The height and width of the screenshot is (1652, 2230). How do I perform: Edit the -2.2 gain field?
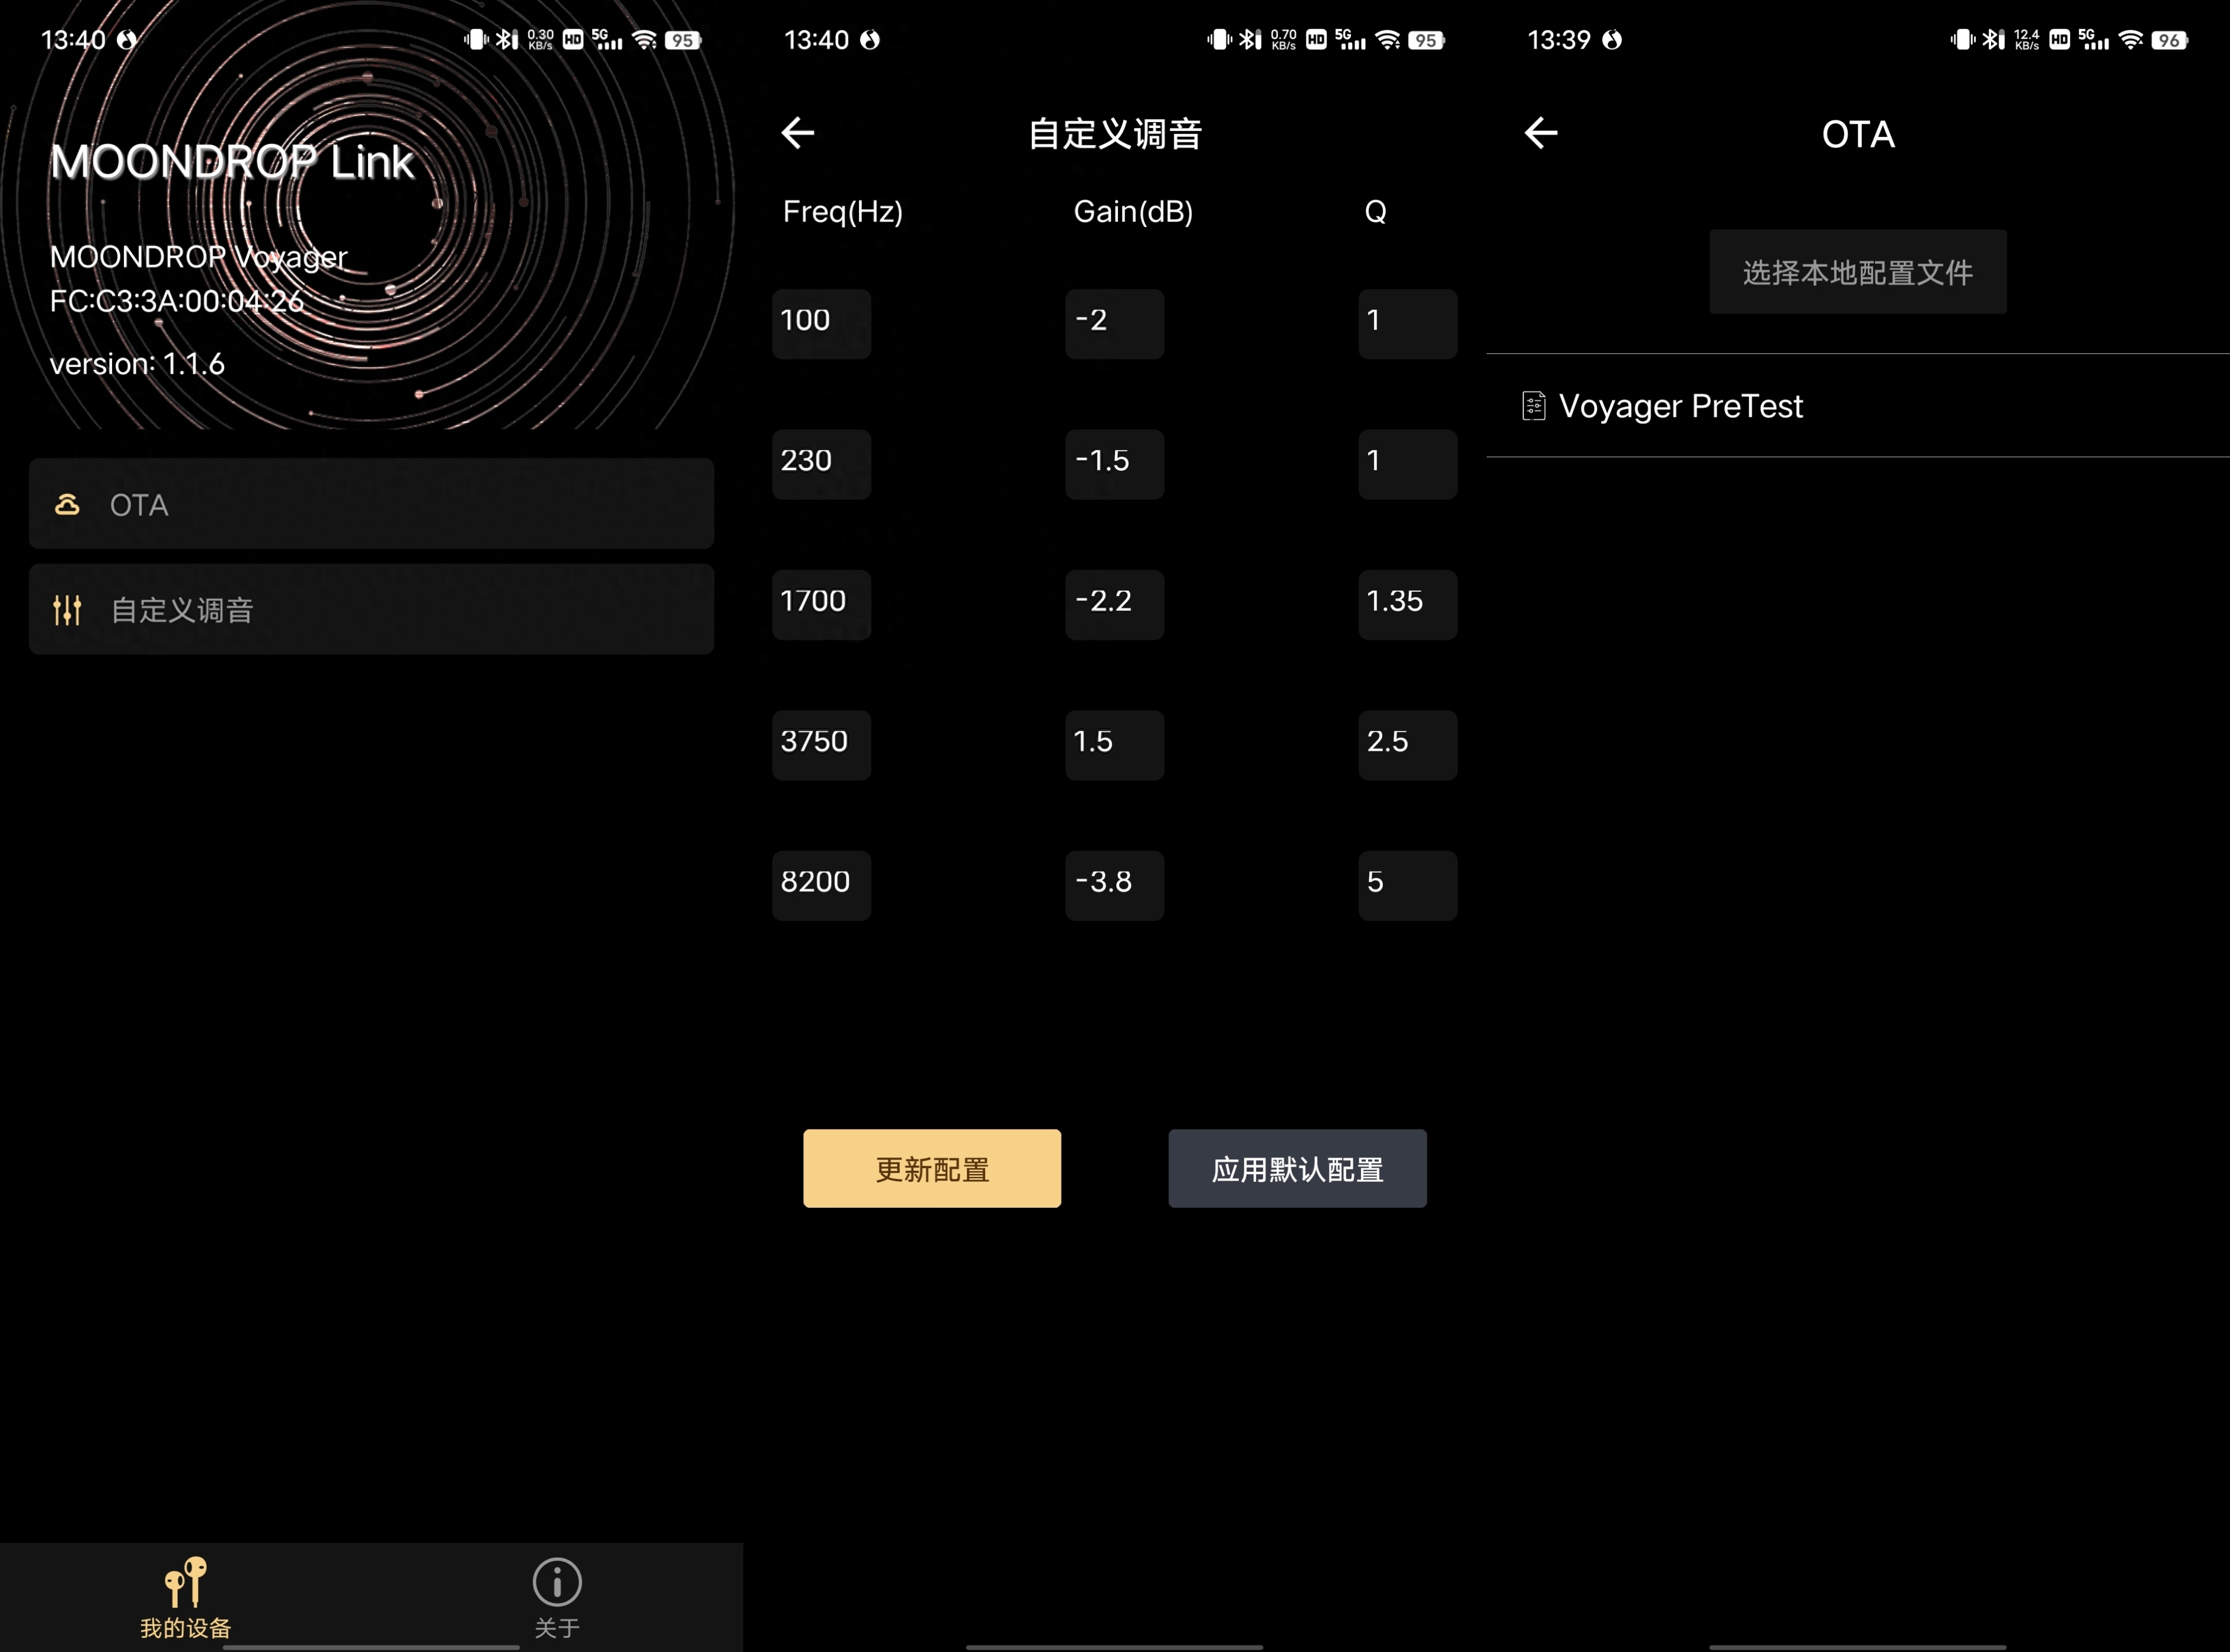point(1114,605)
